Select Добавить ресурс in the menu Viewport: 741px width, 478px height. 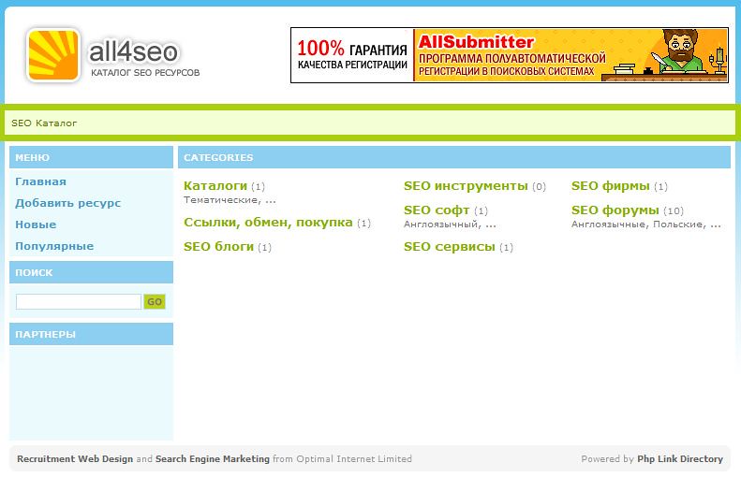pos(67,203)
